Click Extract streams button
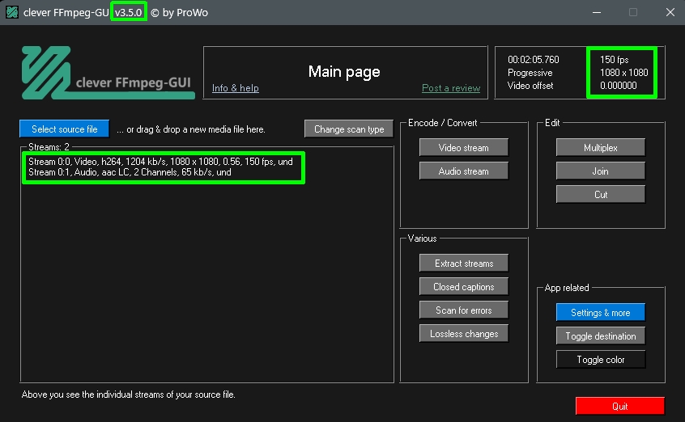This screenshot has height=422, width=685. click(x=463, y=264)
